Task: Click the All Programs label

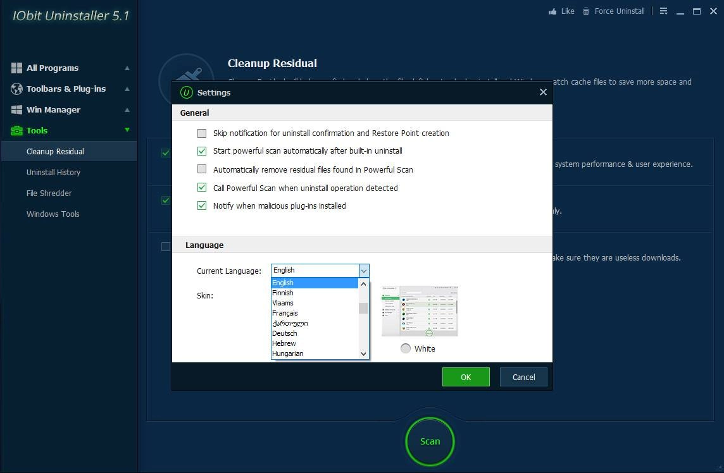Action: pos(52,68)
